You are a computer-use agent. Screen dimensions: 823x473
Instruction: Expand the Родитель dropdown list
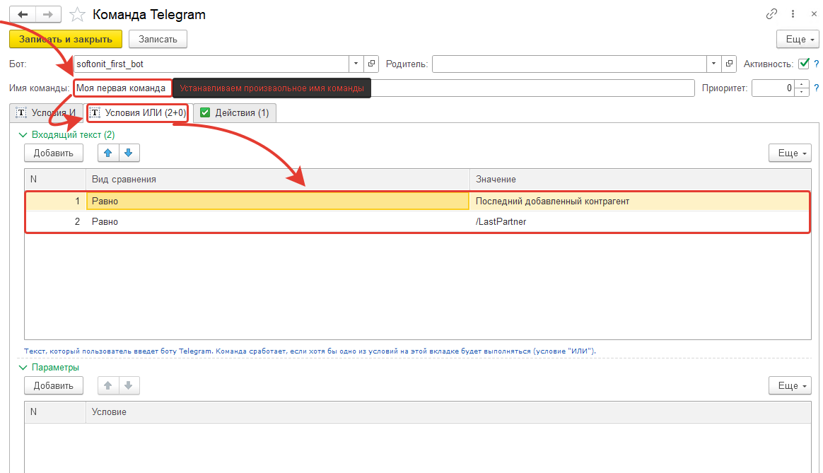(x=715, y=64)
